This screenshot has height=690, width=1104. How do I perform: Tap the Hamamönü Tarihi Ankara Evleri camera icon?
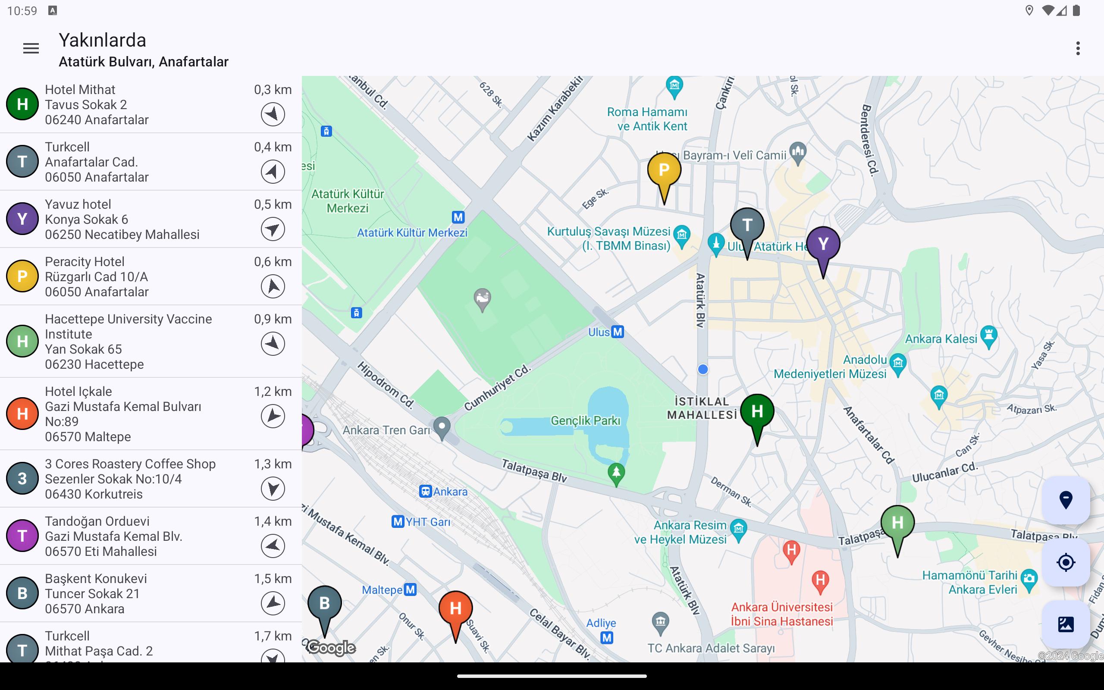click(x=1029, y=581)
